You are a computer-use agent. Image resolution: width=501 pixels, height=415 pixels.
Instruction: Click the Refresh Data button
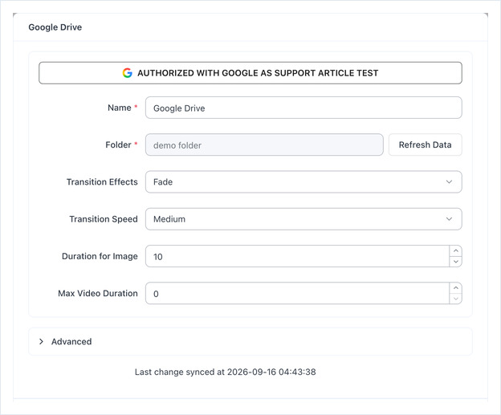click(425, 144)
